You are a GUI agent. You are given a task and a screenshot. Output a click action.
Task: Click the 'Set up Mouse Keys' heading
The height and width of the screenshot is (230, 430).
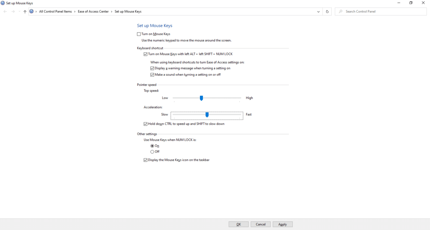[x=155, y=26]
